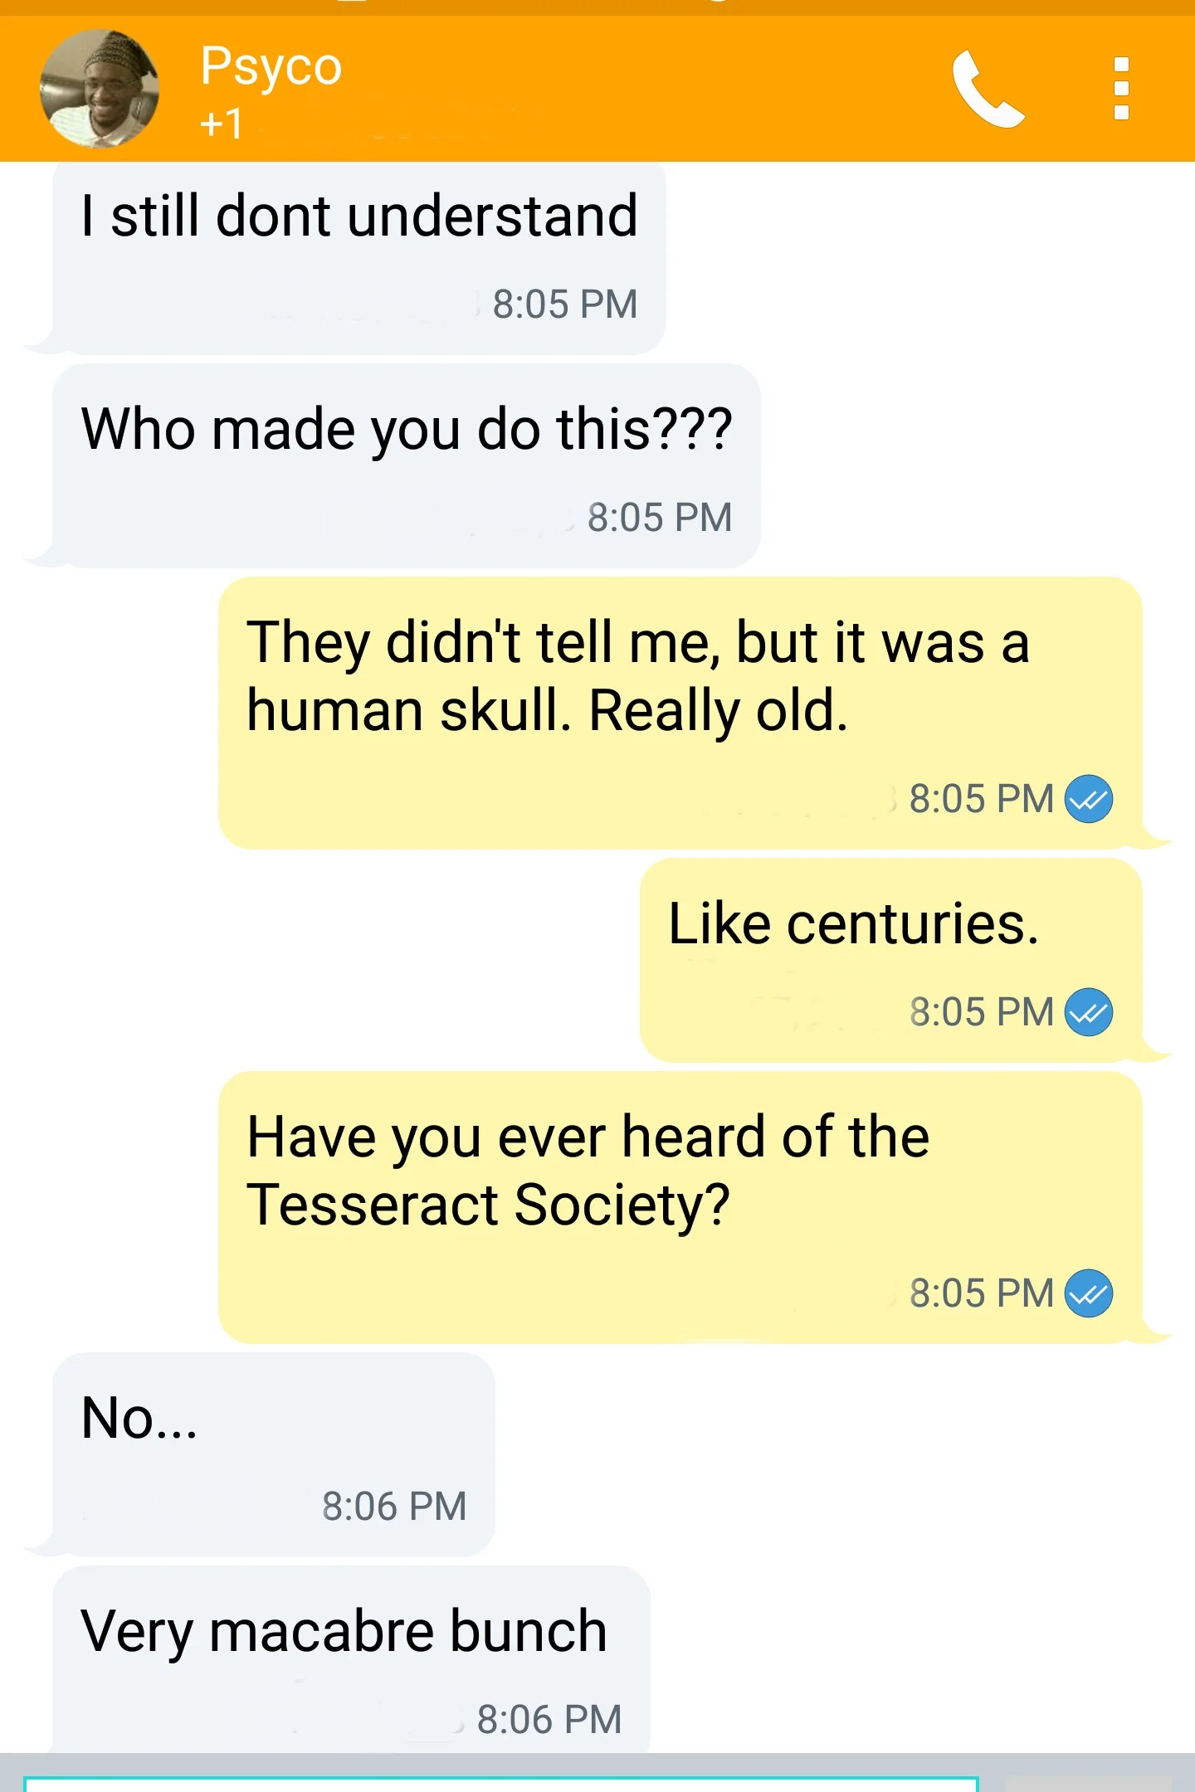Viewport: 1195px width, 1792px height.
Task: Click read receipt on Like centuries message
Action: [x=1088, y=1012]
